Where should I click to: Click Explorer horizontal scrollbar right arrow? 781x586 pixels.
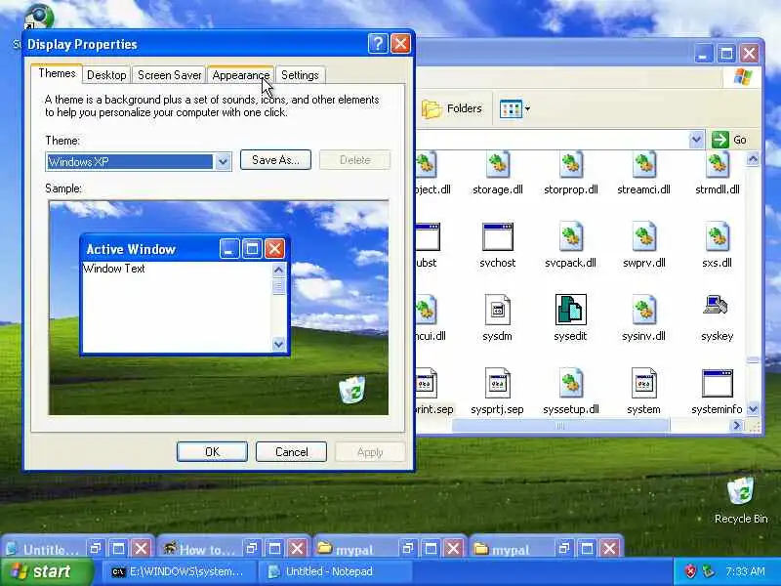[x=737, y=426]
